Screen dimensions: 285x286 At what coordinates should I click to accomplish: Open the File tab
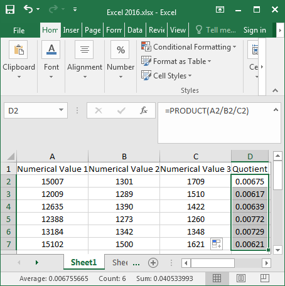click(19, 30)
